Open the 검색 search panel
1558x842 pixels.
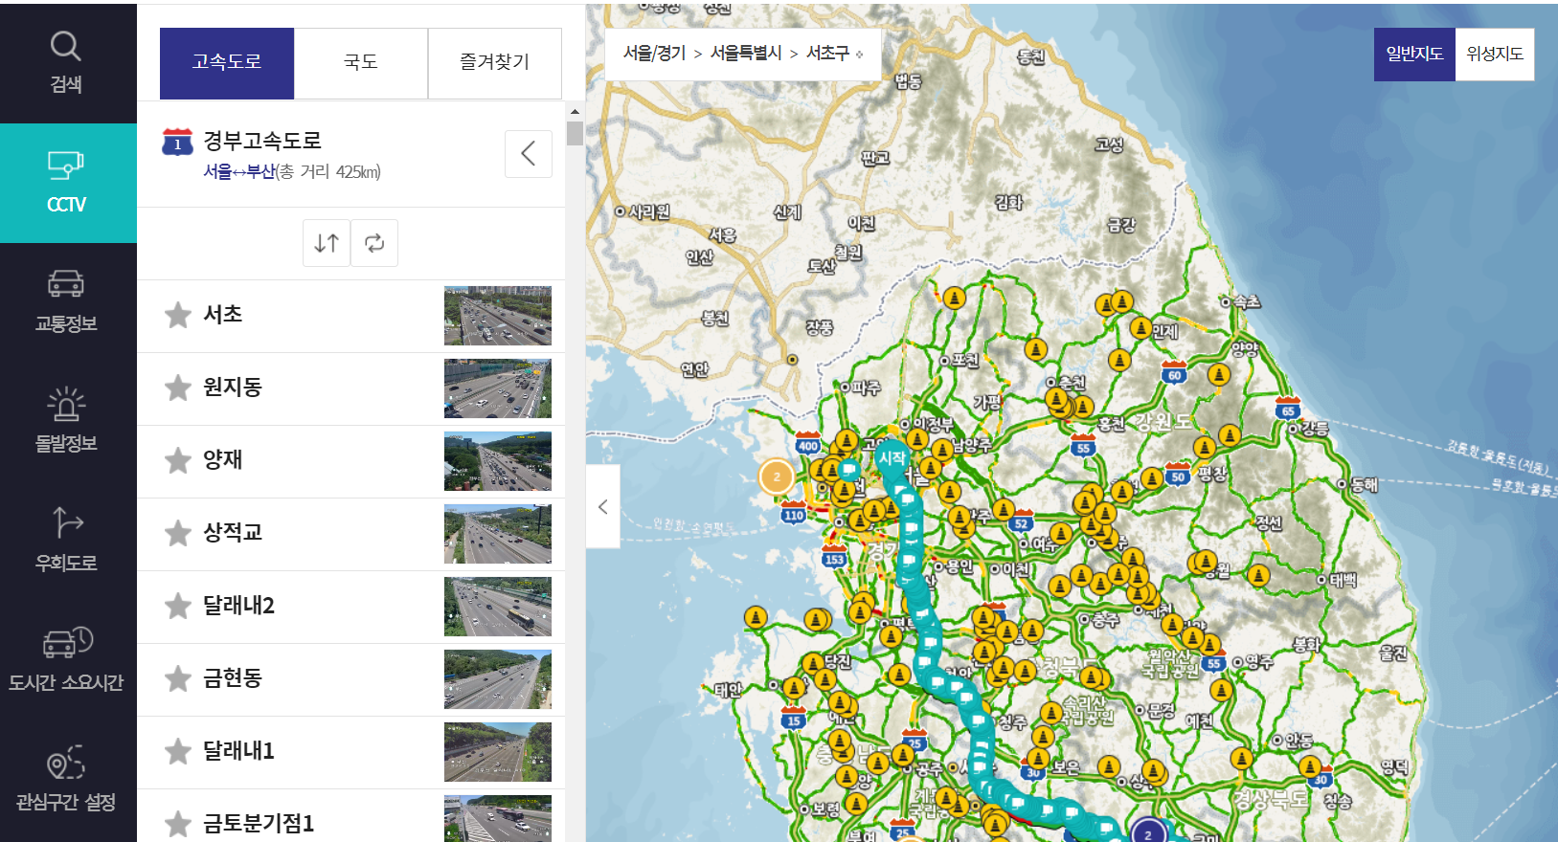(66, 63)
